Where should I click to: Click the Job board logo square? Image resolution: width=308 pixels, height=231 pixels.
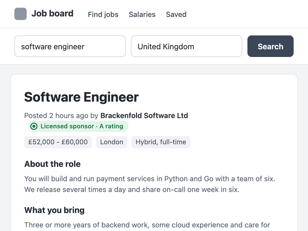point(21,14)
